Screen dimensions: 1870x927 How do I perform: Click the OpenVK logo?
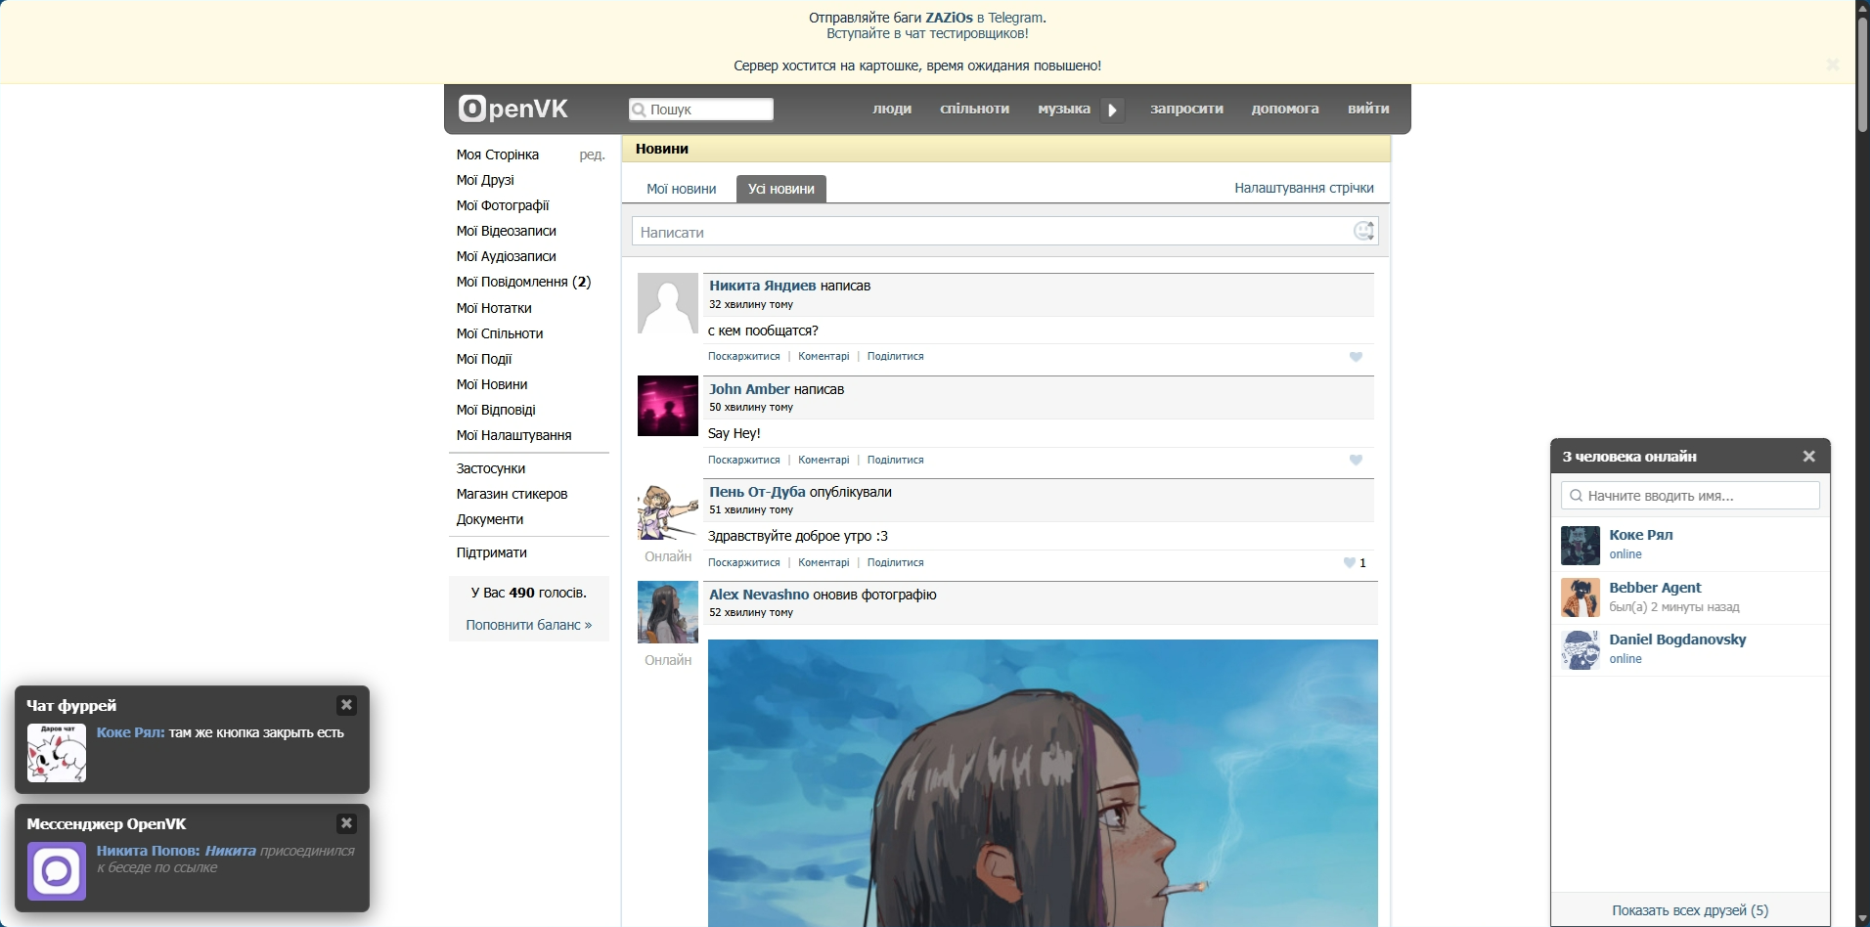pos(513,109)
